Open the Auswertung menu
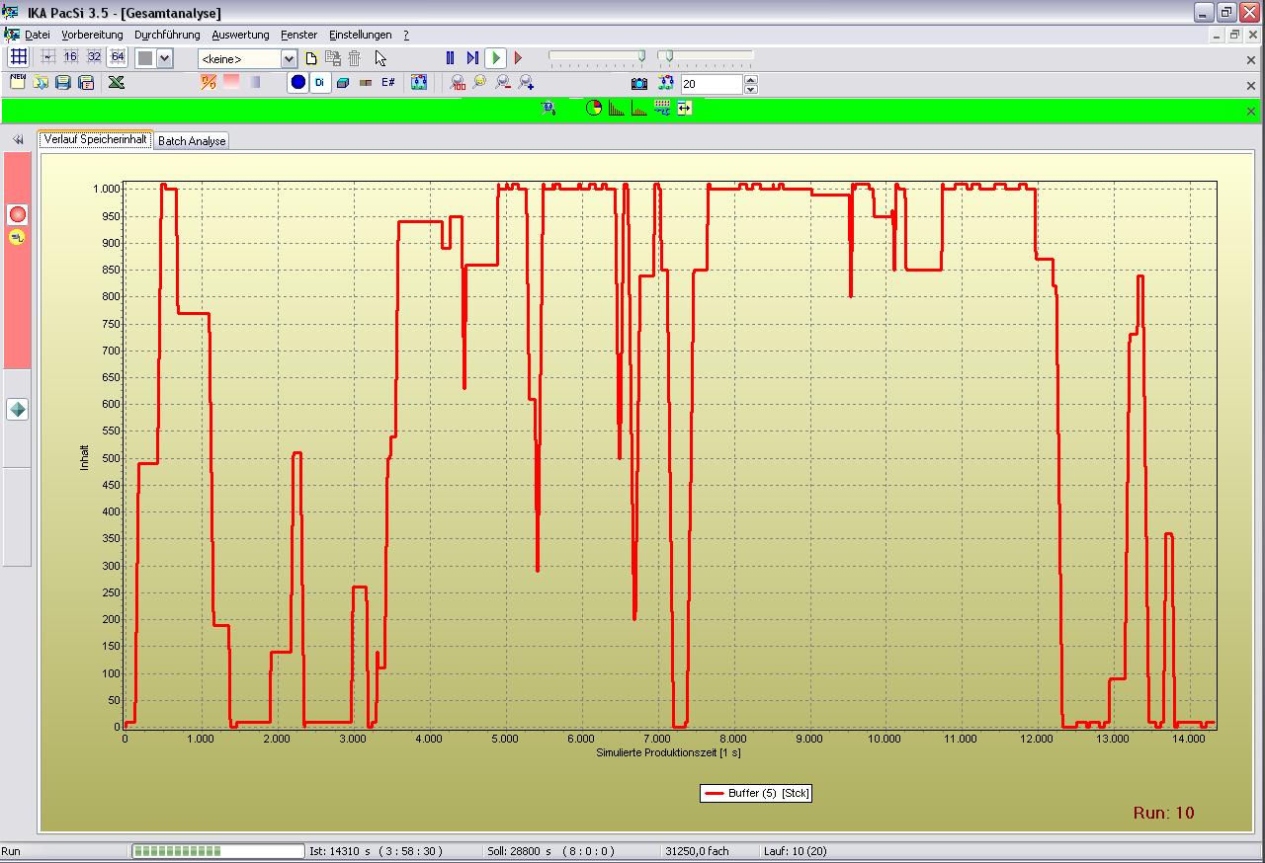 pos(240,35)
